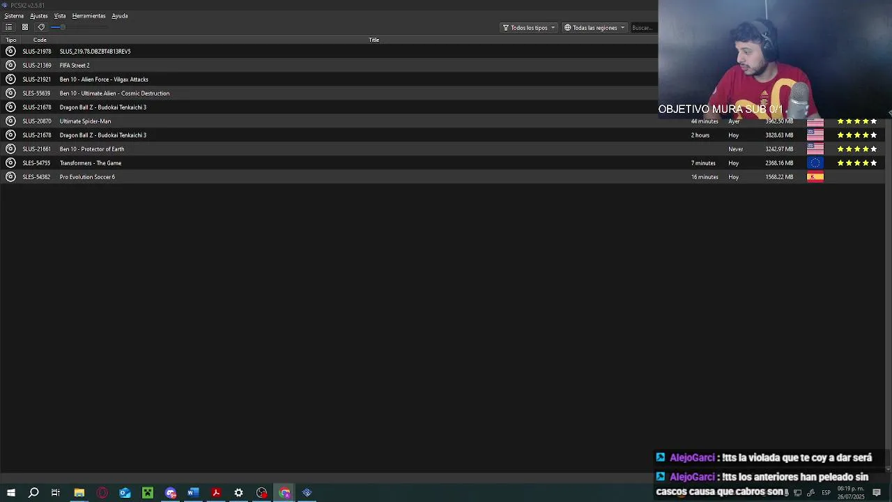Viewport: 892px width, 502px height.
Task: Open the Sistema menu
Action: pos(14,15)
